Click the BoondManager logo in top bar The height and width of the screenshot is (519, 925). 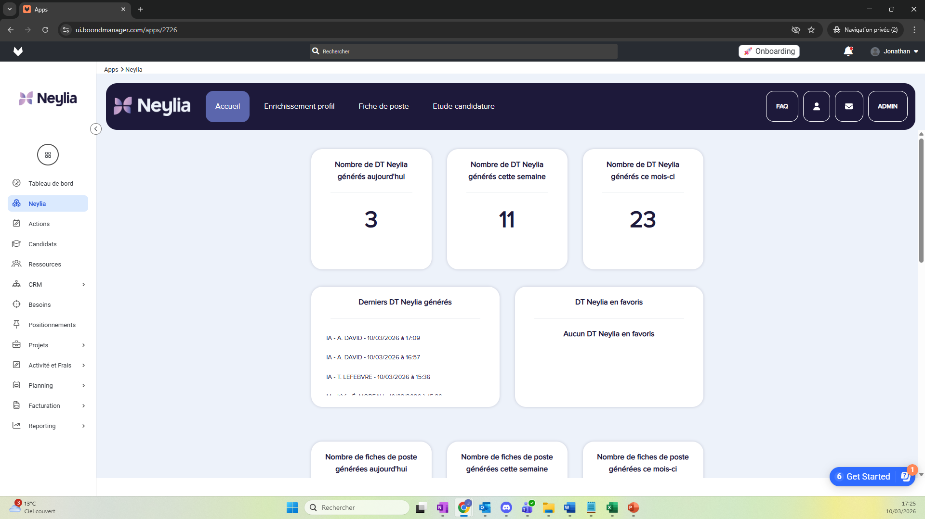coord(18,51)
